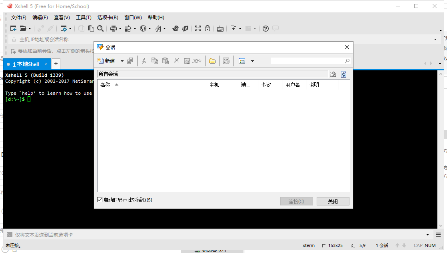This screenshot has width=447, height=253.
Task: Expand the file transfer dropdown arrow
Action: pos(135,29)
